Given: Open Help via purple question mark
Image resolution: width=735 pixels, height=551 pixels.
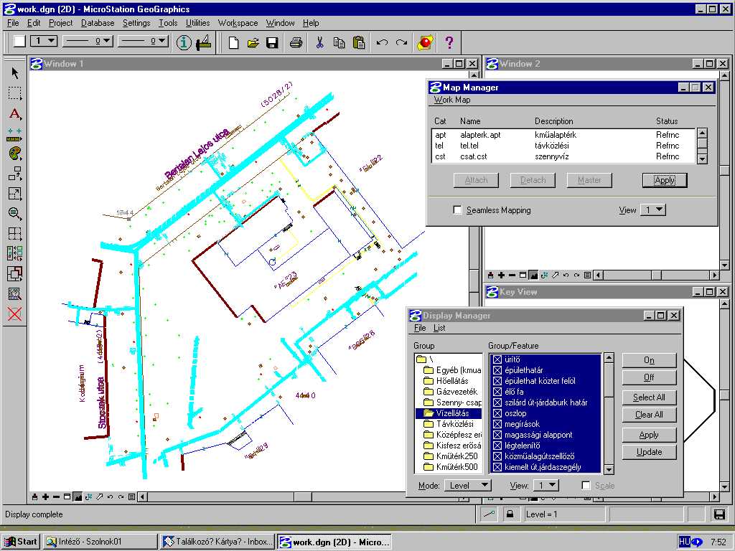Looking at the screenshot, I should 449,42.
